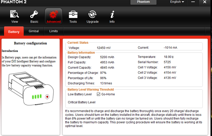Click the Battery Information group title
This screenshot has height=136, width=212.
tap(81, 53)
